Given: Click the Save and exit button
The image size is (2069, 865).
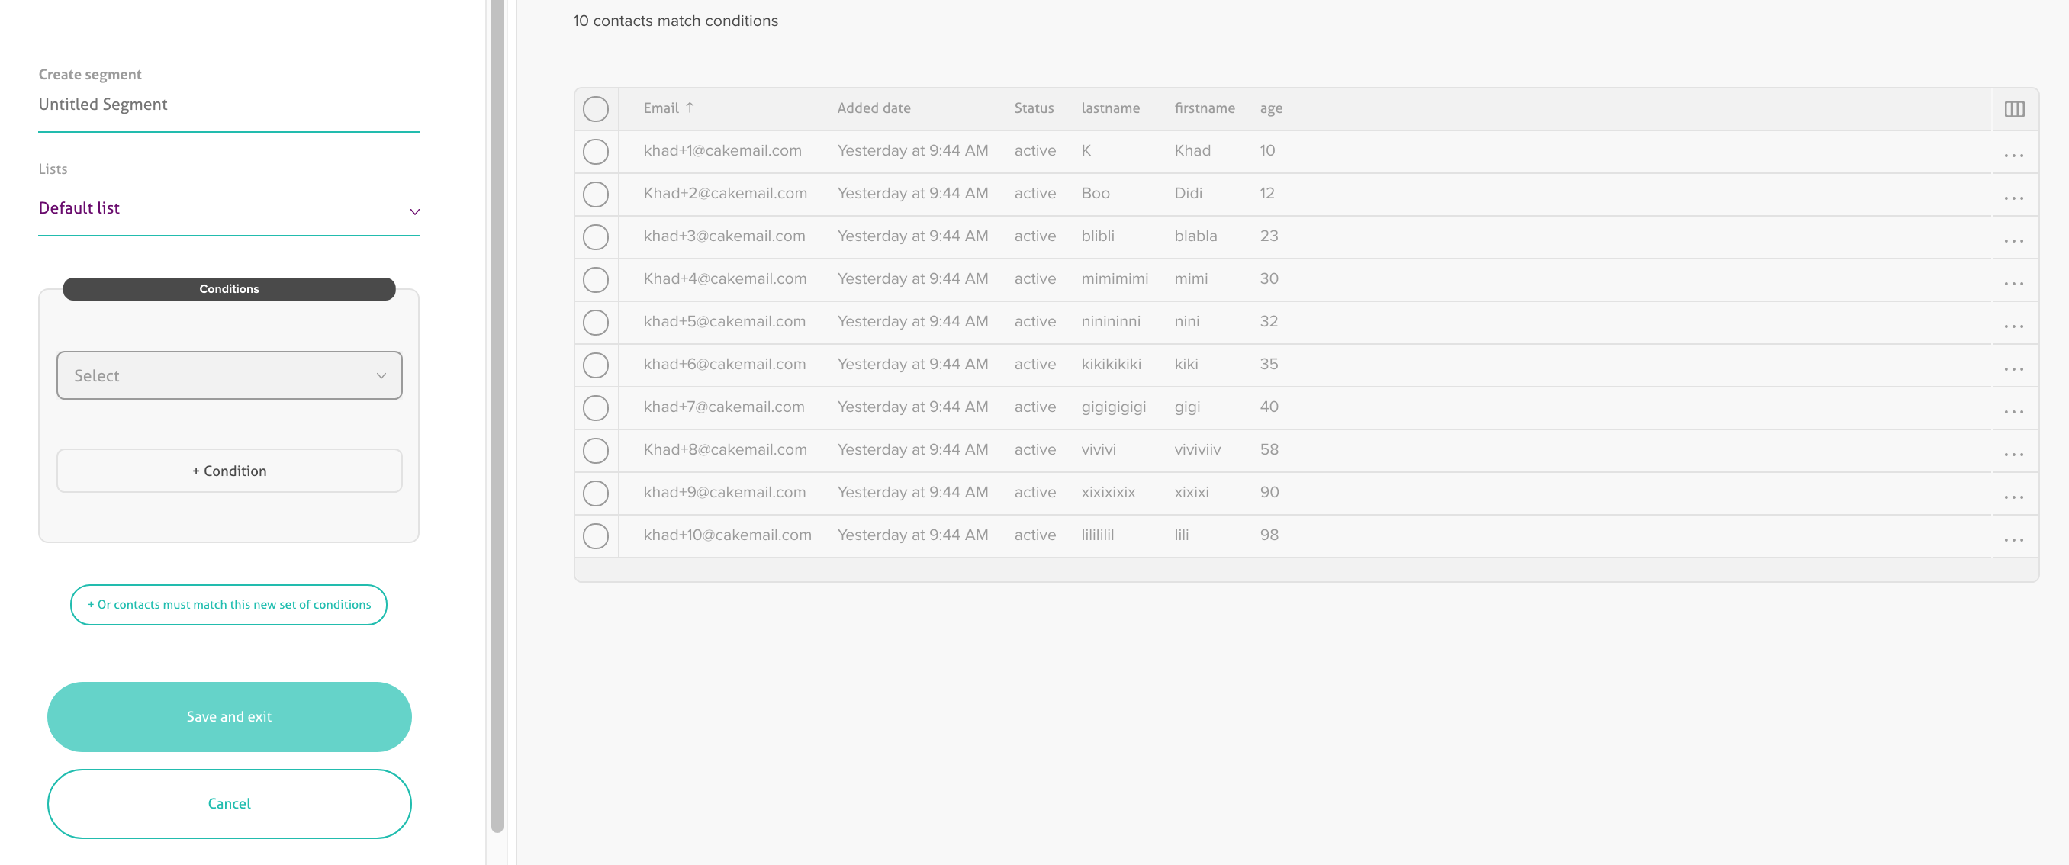Looking at the screenshot, I should click(229, 716).
